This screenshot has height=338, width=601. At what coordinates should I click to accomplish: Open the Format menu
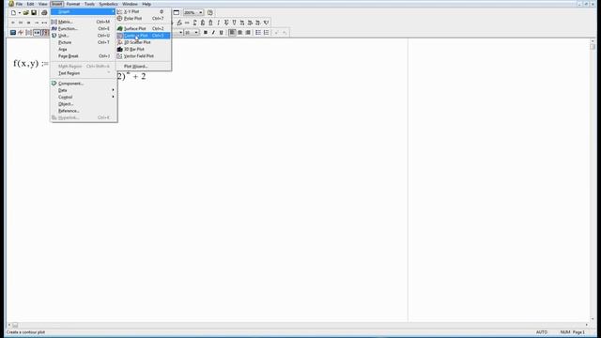point(73,4)
